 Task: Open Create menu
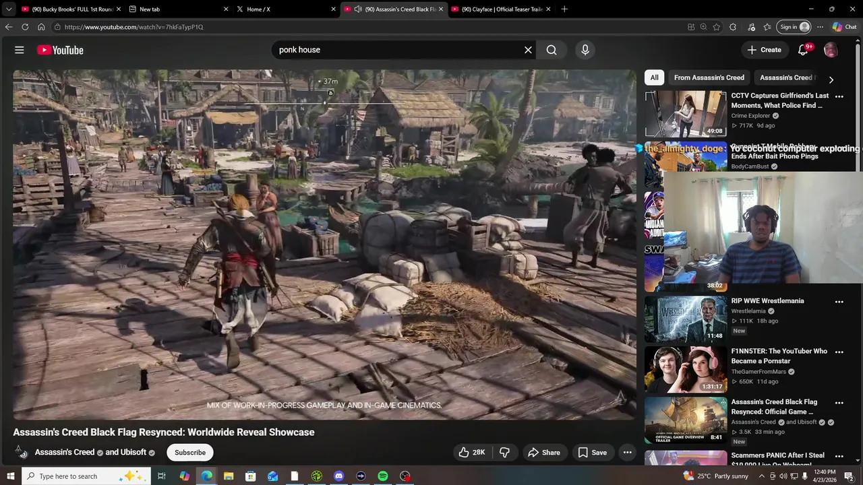[764, 50]
